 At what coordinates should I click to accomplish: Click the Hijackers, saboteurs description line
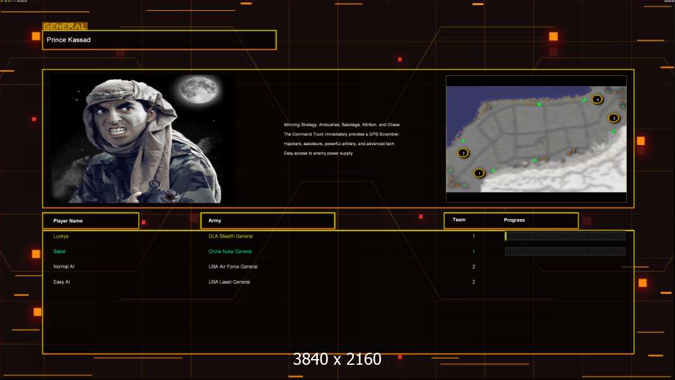pos(339,144)
